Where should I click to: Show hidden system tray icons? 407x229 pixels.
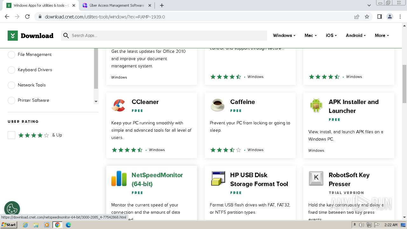point(355,225)
